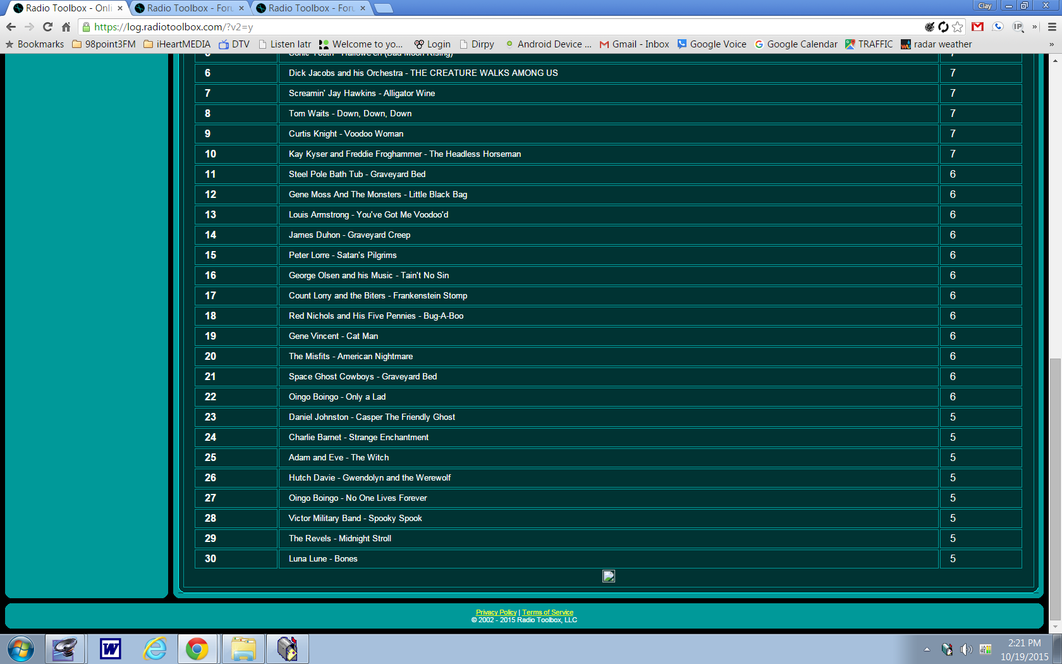Launch Internet Explorer from the taskbar

tap(154, 649)
